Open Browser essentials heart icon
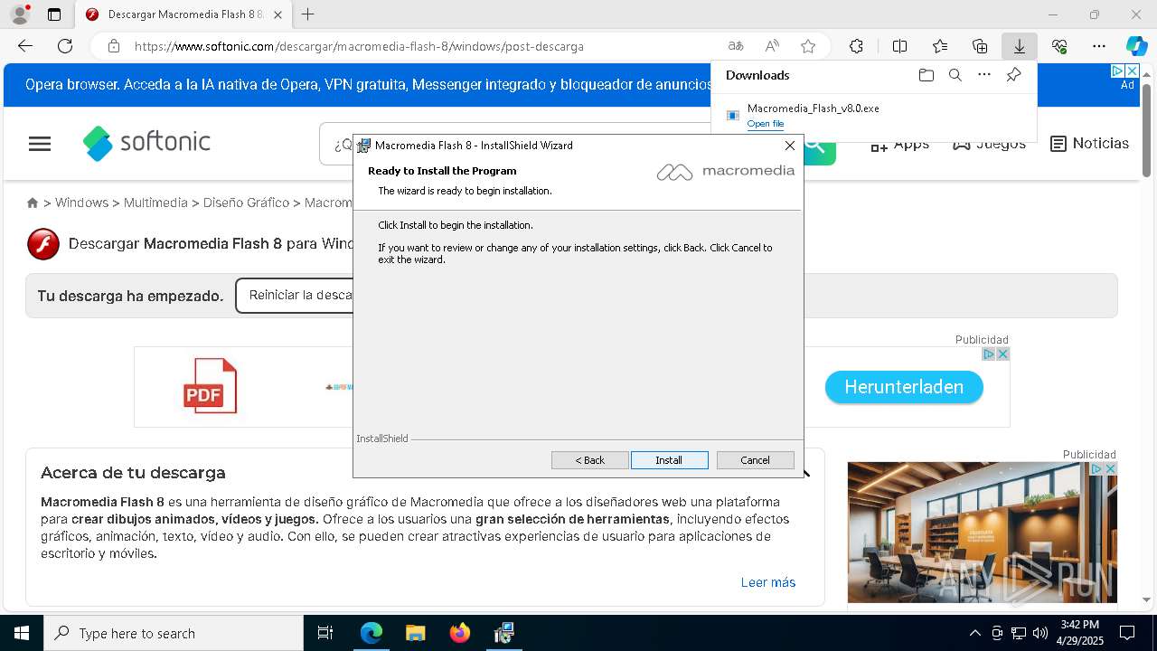 point(1059,46)
